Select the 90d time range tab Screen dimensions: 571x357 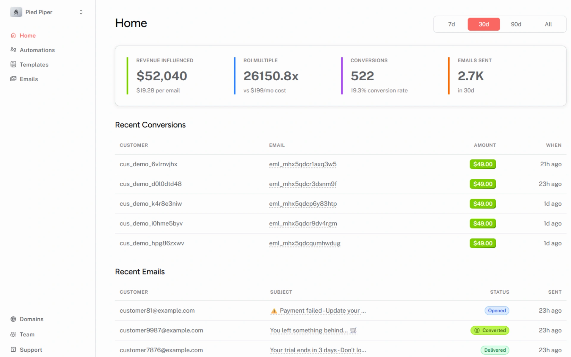point(516,24)
